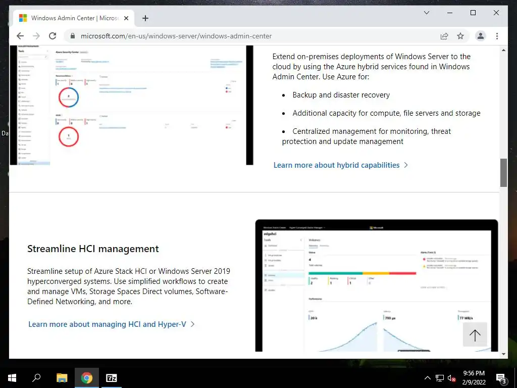Share this page from the address bar
The image size is (517, 388).
click(444, 36)
